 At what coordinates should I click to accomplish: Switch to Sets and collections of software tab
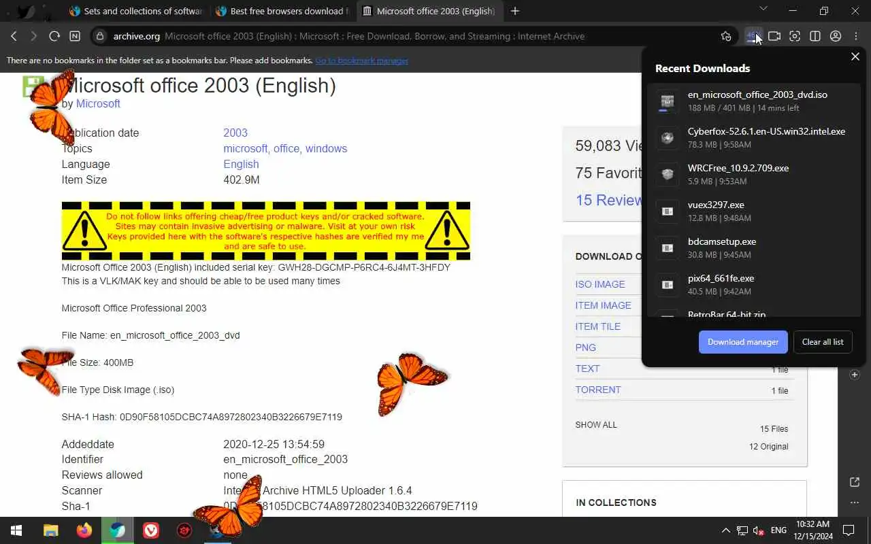click(135, 11)
